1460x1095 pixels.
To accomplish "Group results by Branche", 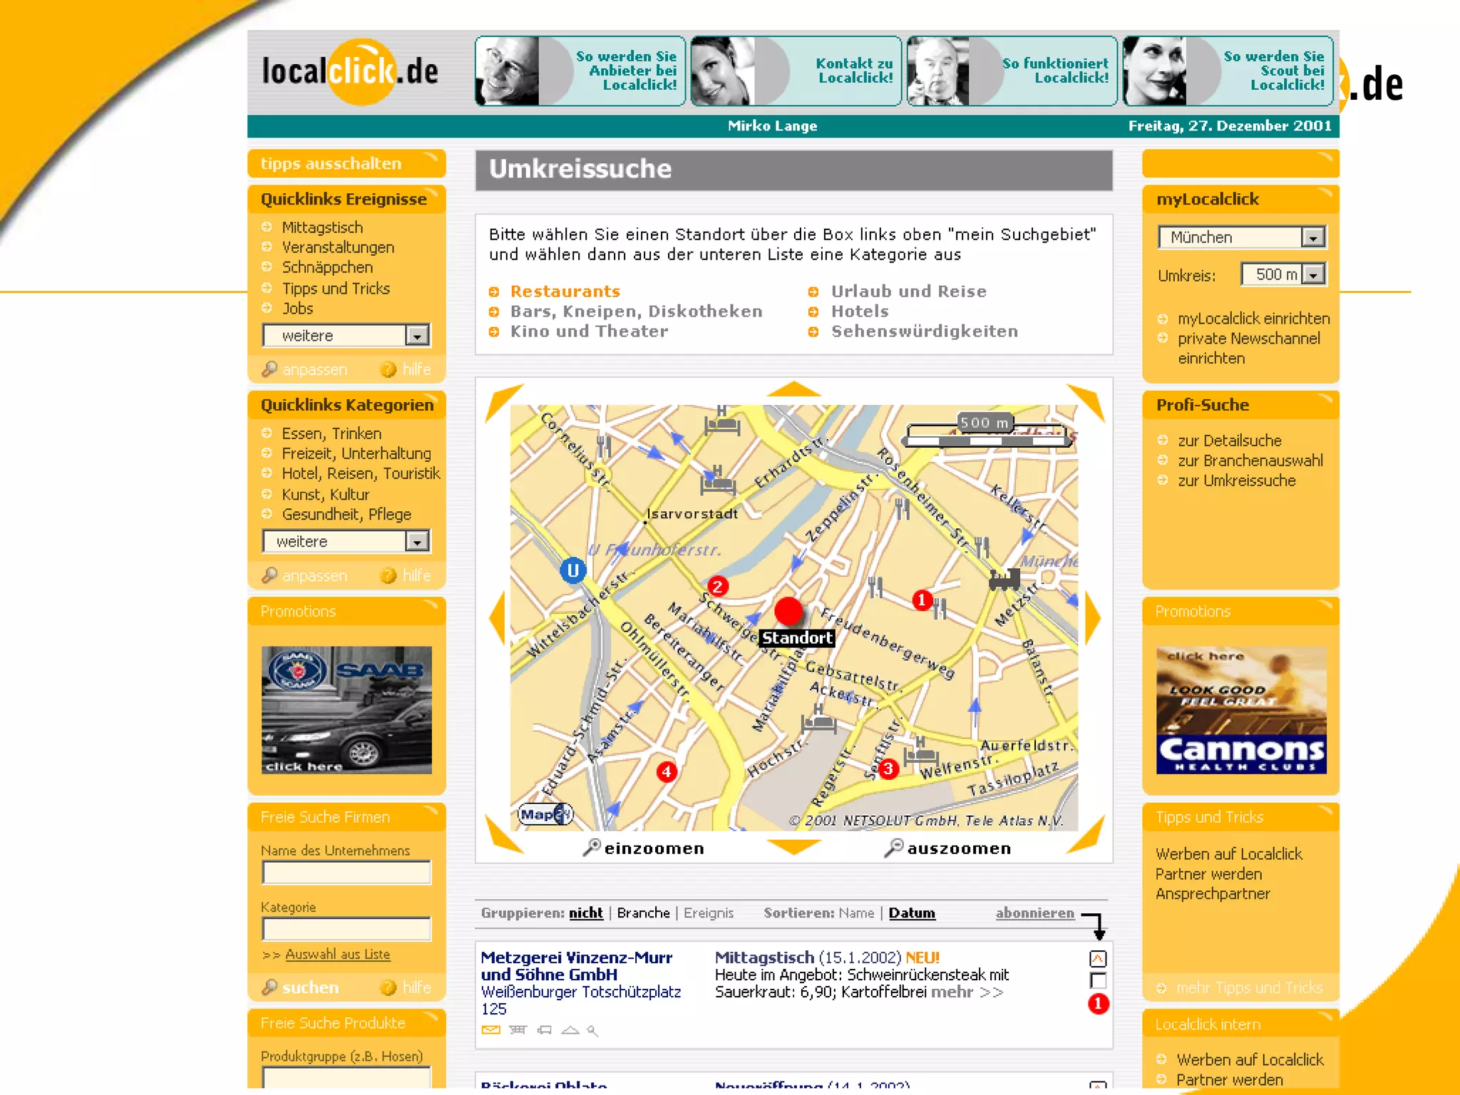I will [643, 912].
